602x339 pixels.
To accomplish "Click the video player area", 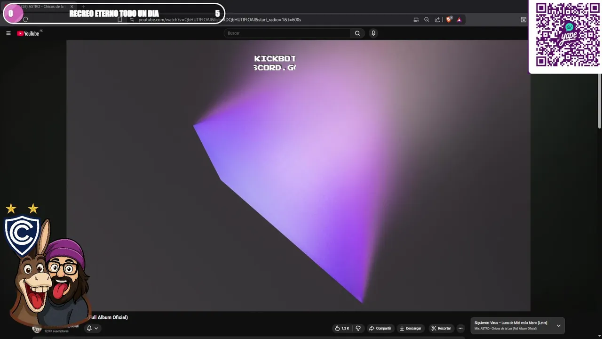I will [x=298, y=176].
